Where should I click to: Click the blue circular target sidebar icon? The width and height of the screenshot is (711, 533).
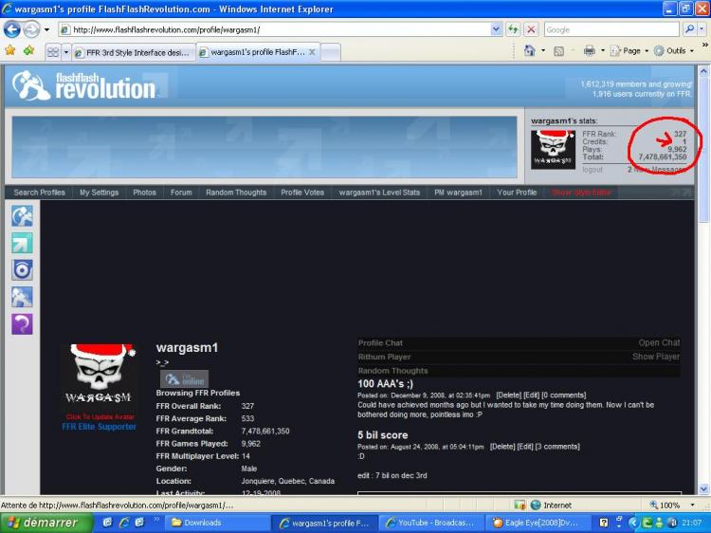(x=22, y=270)
